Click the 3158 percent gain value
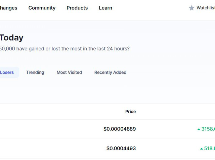The width and height of the screenshot is (215, 160). [x=208, y=129]
